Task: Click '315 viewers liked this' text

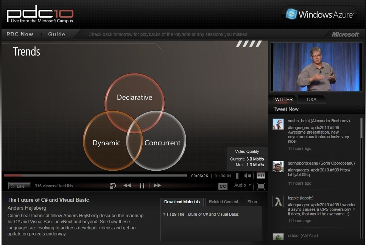Action: (54, 186)
